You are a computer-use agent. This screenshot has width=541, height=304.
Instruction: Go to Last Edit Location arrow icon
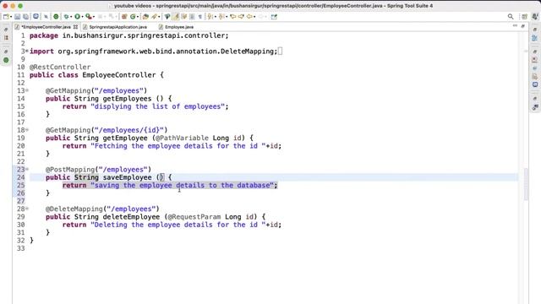click(233, 17)
